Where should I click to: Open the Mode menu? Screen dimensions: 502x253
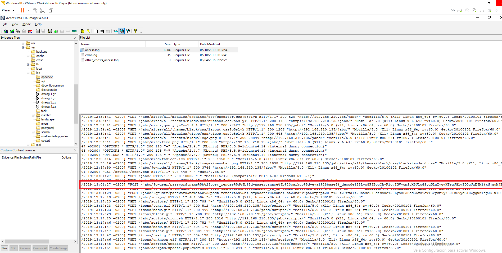point(26,24)
